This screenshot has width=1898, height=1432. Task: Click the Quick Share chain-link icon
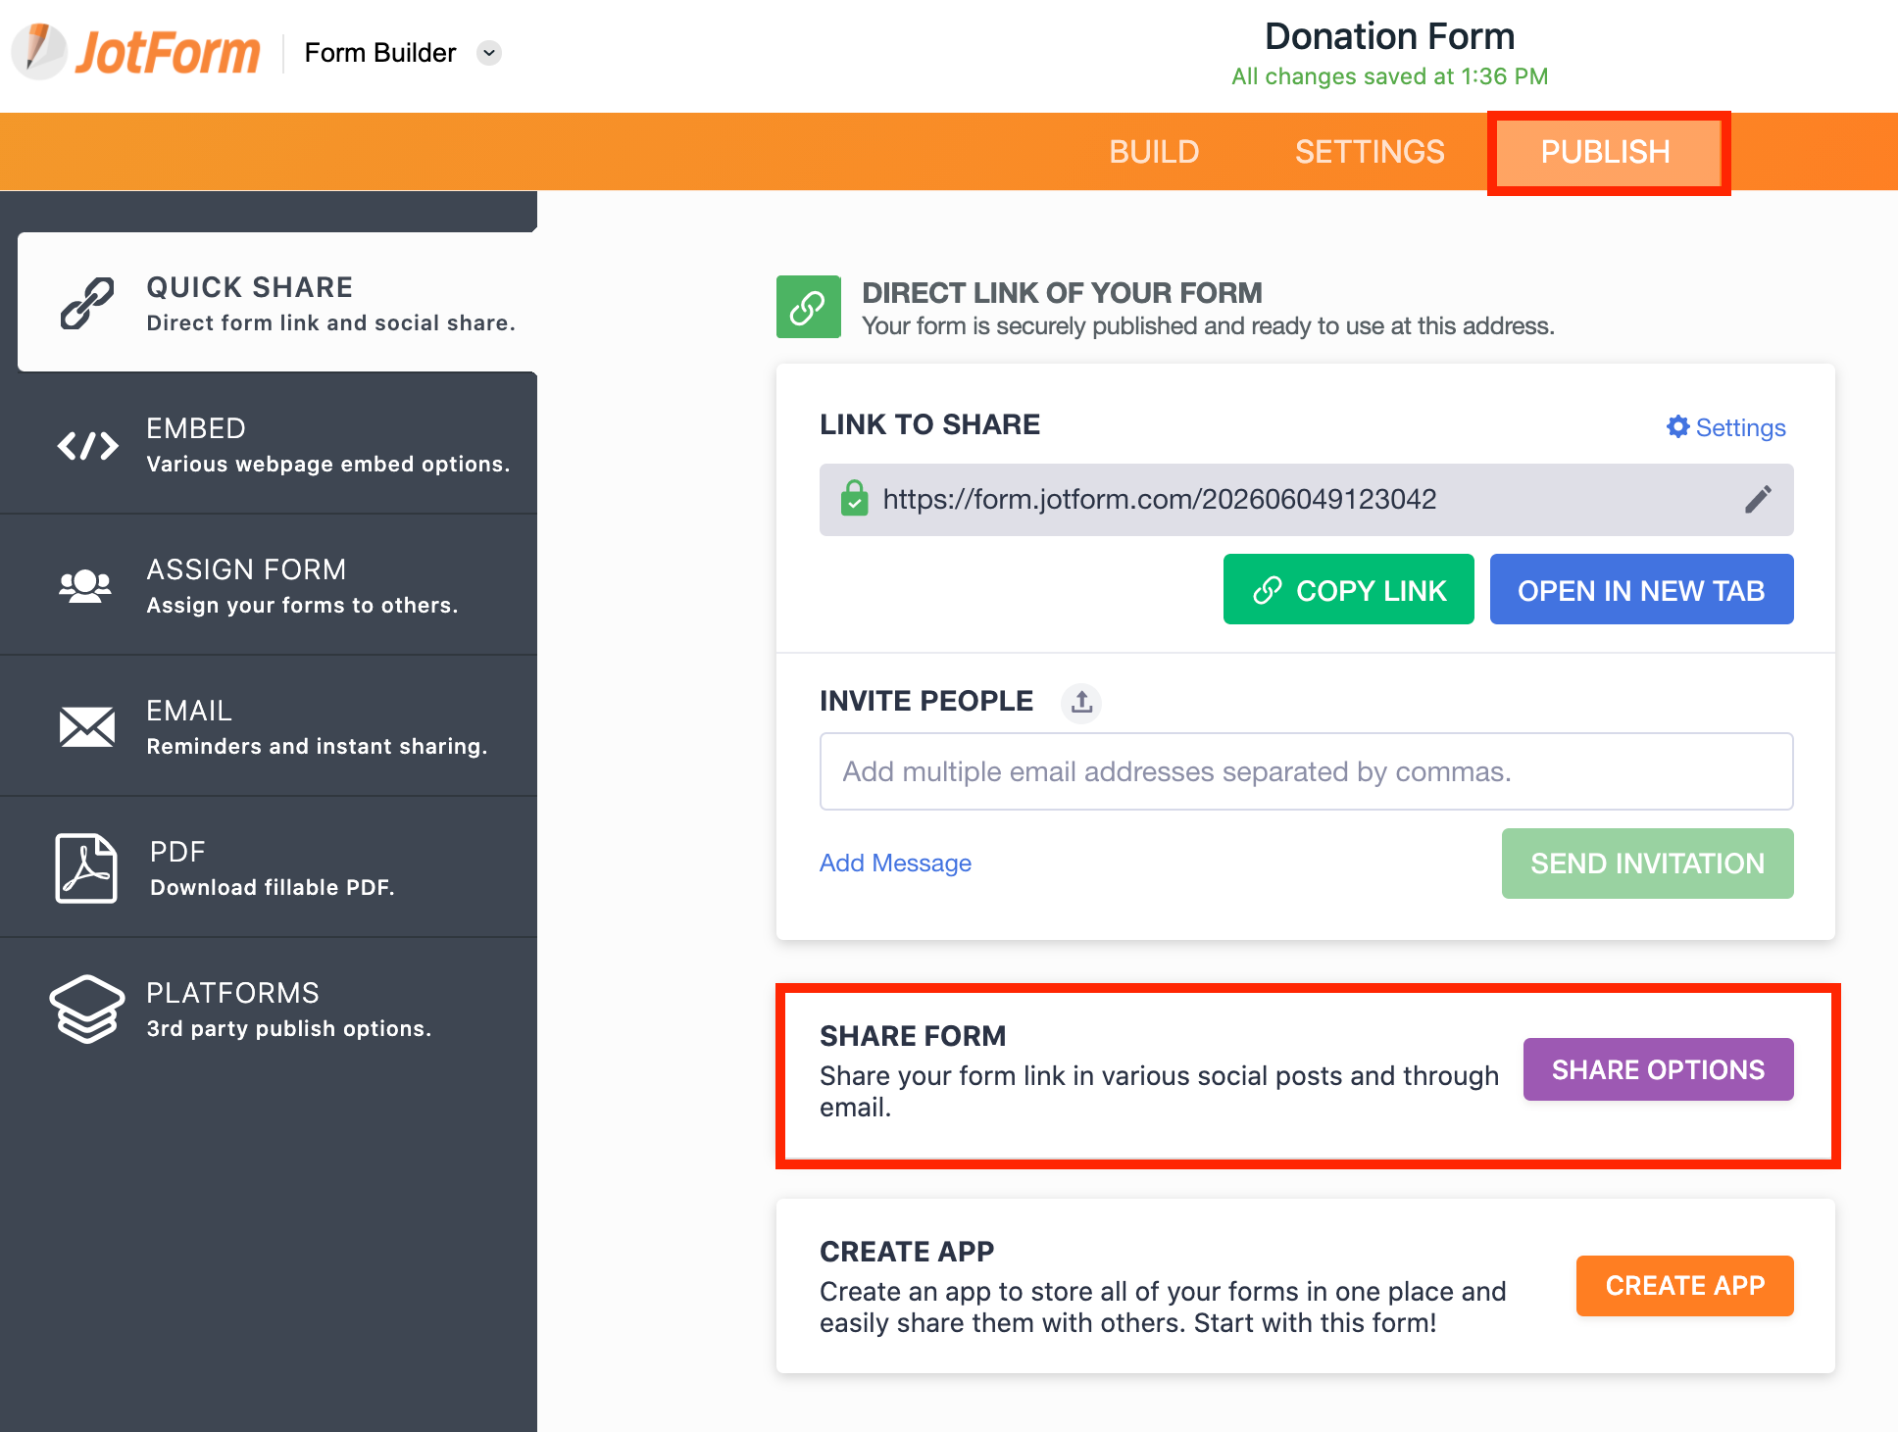[x=87, y=303]
